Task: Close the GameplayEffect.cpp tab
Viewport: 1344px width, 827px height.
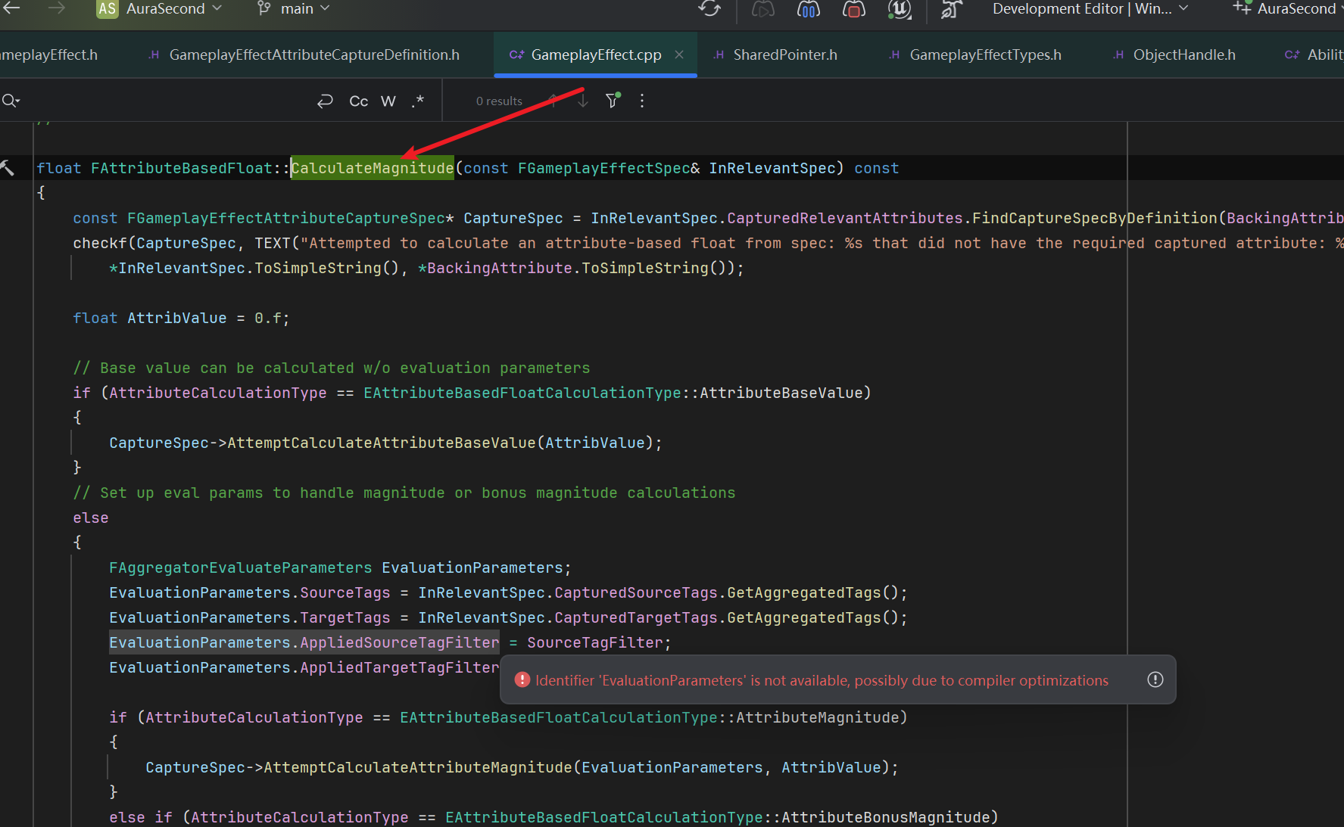Action: coord(679,54)
